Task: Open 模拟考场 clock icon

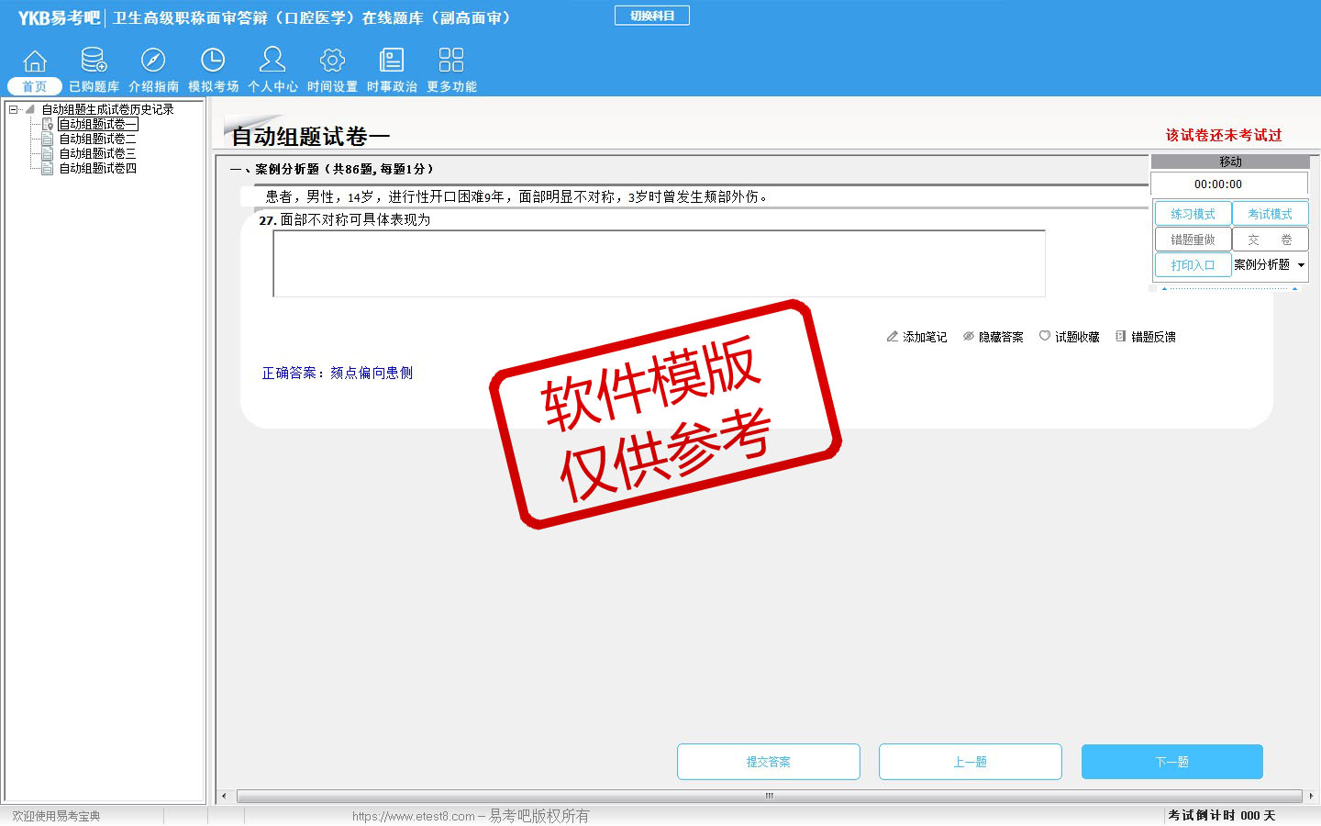Action: pos(213,62)
